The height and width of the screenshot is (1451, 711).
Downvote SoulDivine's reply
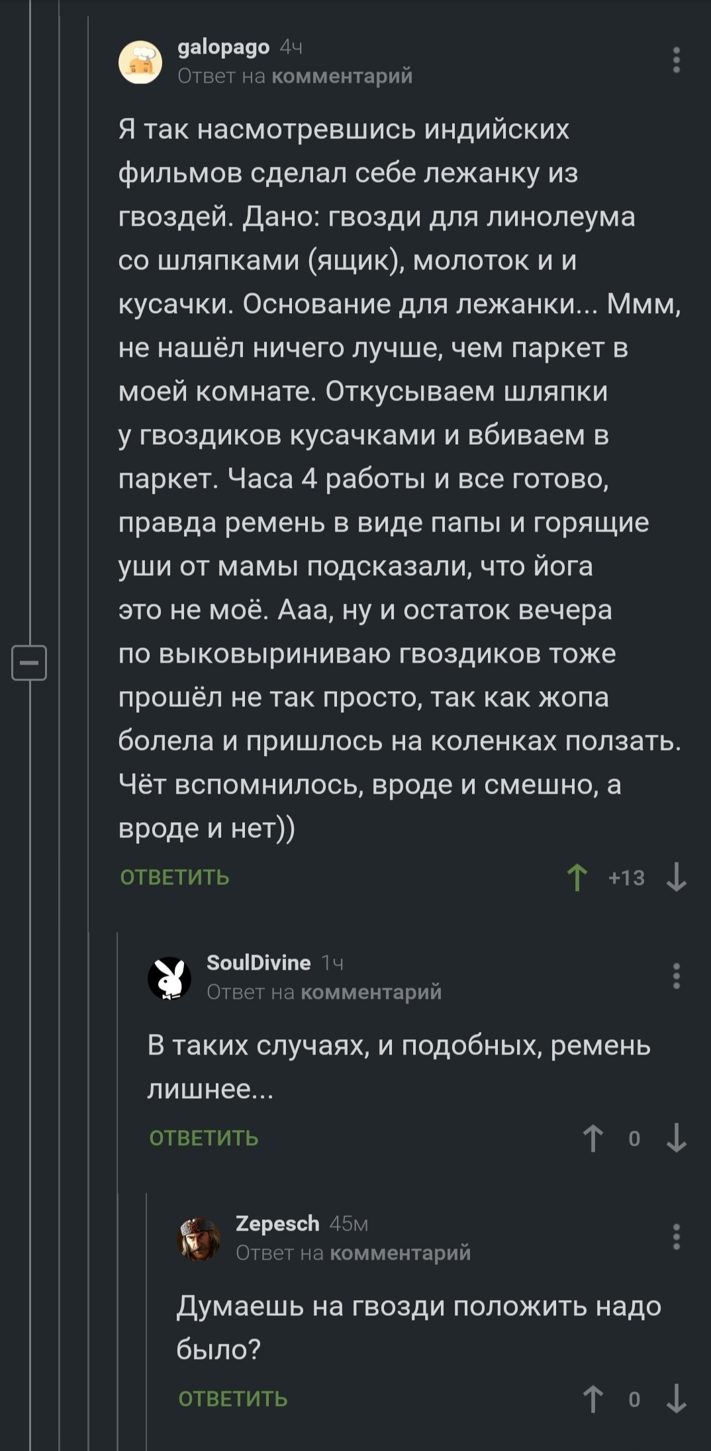[676, 1139]
